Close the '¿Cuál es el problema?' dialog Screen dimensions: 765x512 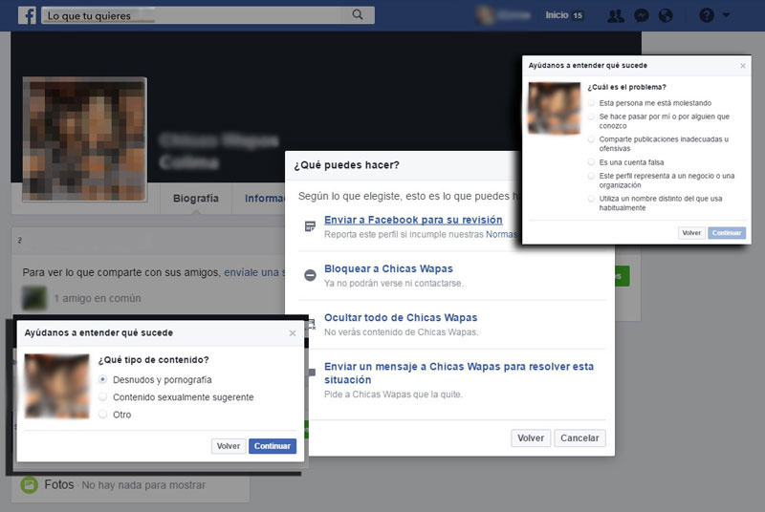point(743,66)
